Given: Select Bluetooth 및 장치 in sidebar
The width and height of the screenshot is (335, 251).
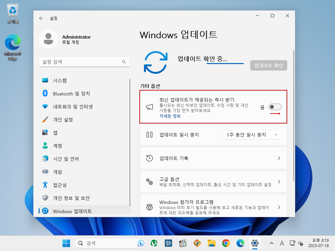Looking at the screenshot, I should [x=84, y=93].
